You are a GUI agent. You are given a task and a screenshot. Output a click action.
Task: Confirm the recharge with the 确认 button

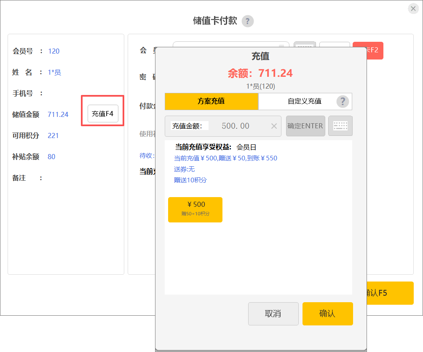(x=327, y=314)
